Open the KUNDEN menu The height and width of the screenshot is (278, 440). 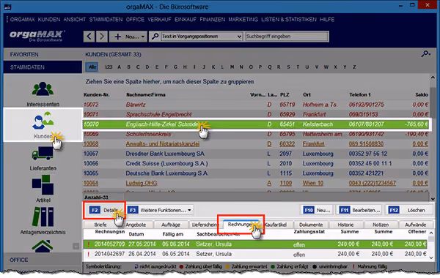49,20
